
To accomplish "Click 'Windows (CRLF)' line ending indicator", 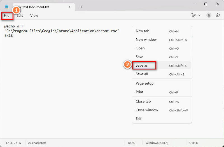I will [157, 143].
